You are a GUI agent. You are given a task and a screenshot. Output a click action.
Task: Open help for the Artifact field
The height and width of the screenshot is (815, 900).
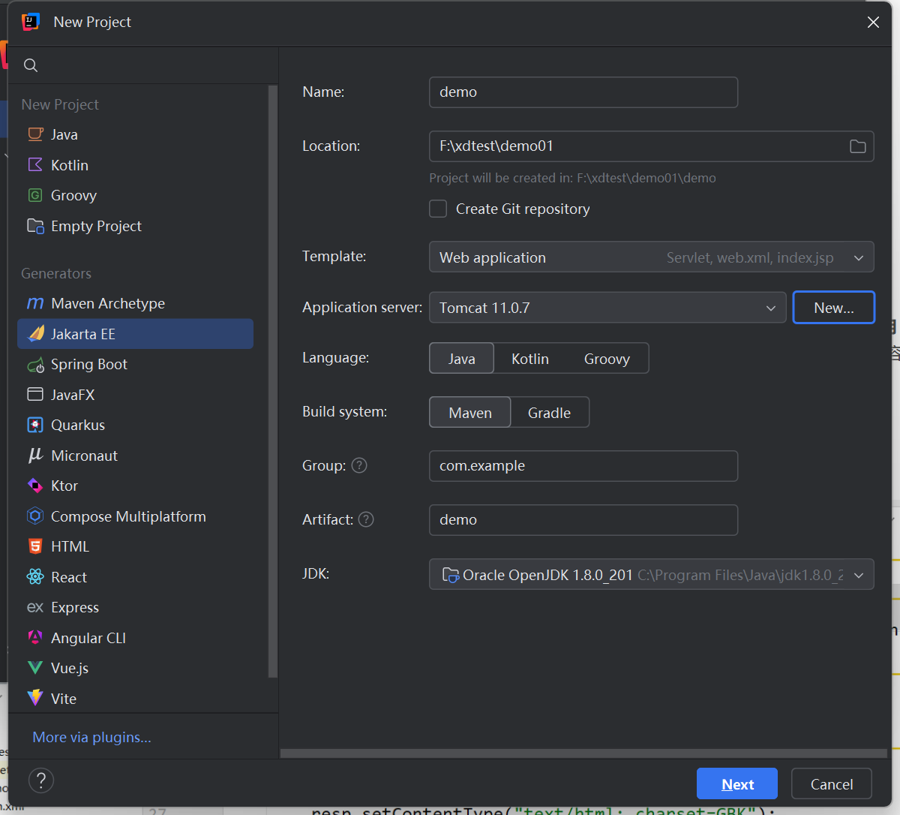coord(366,519)
